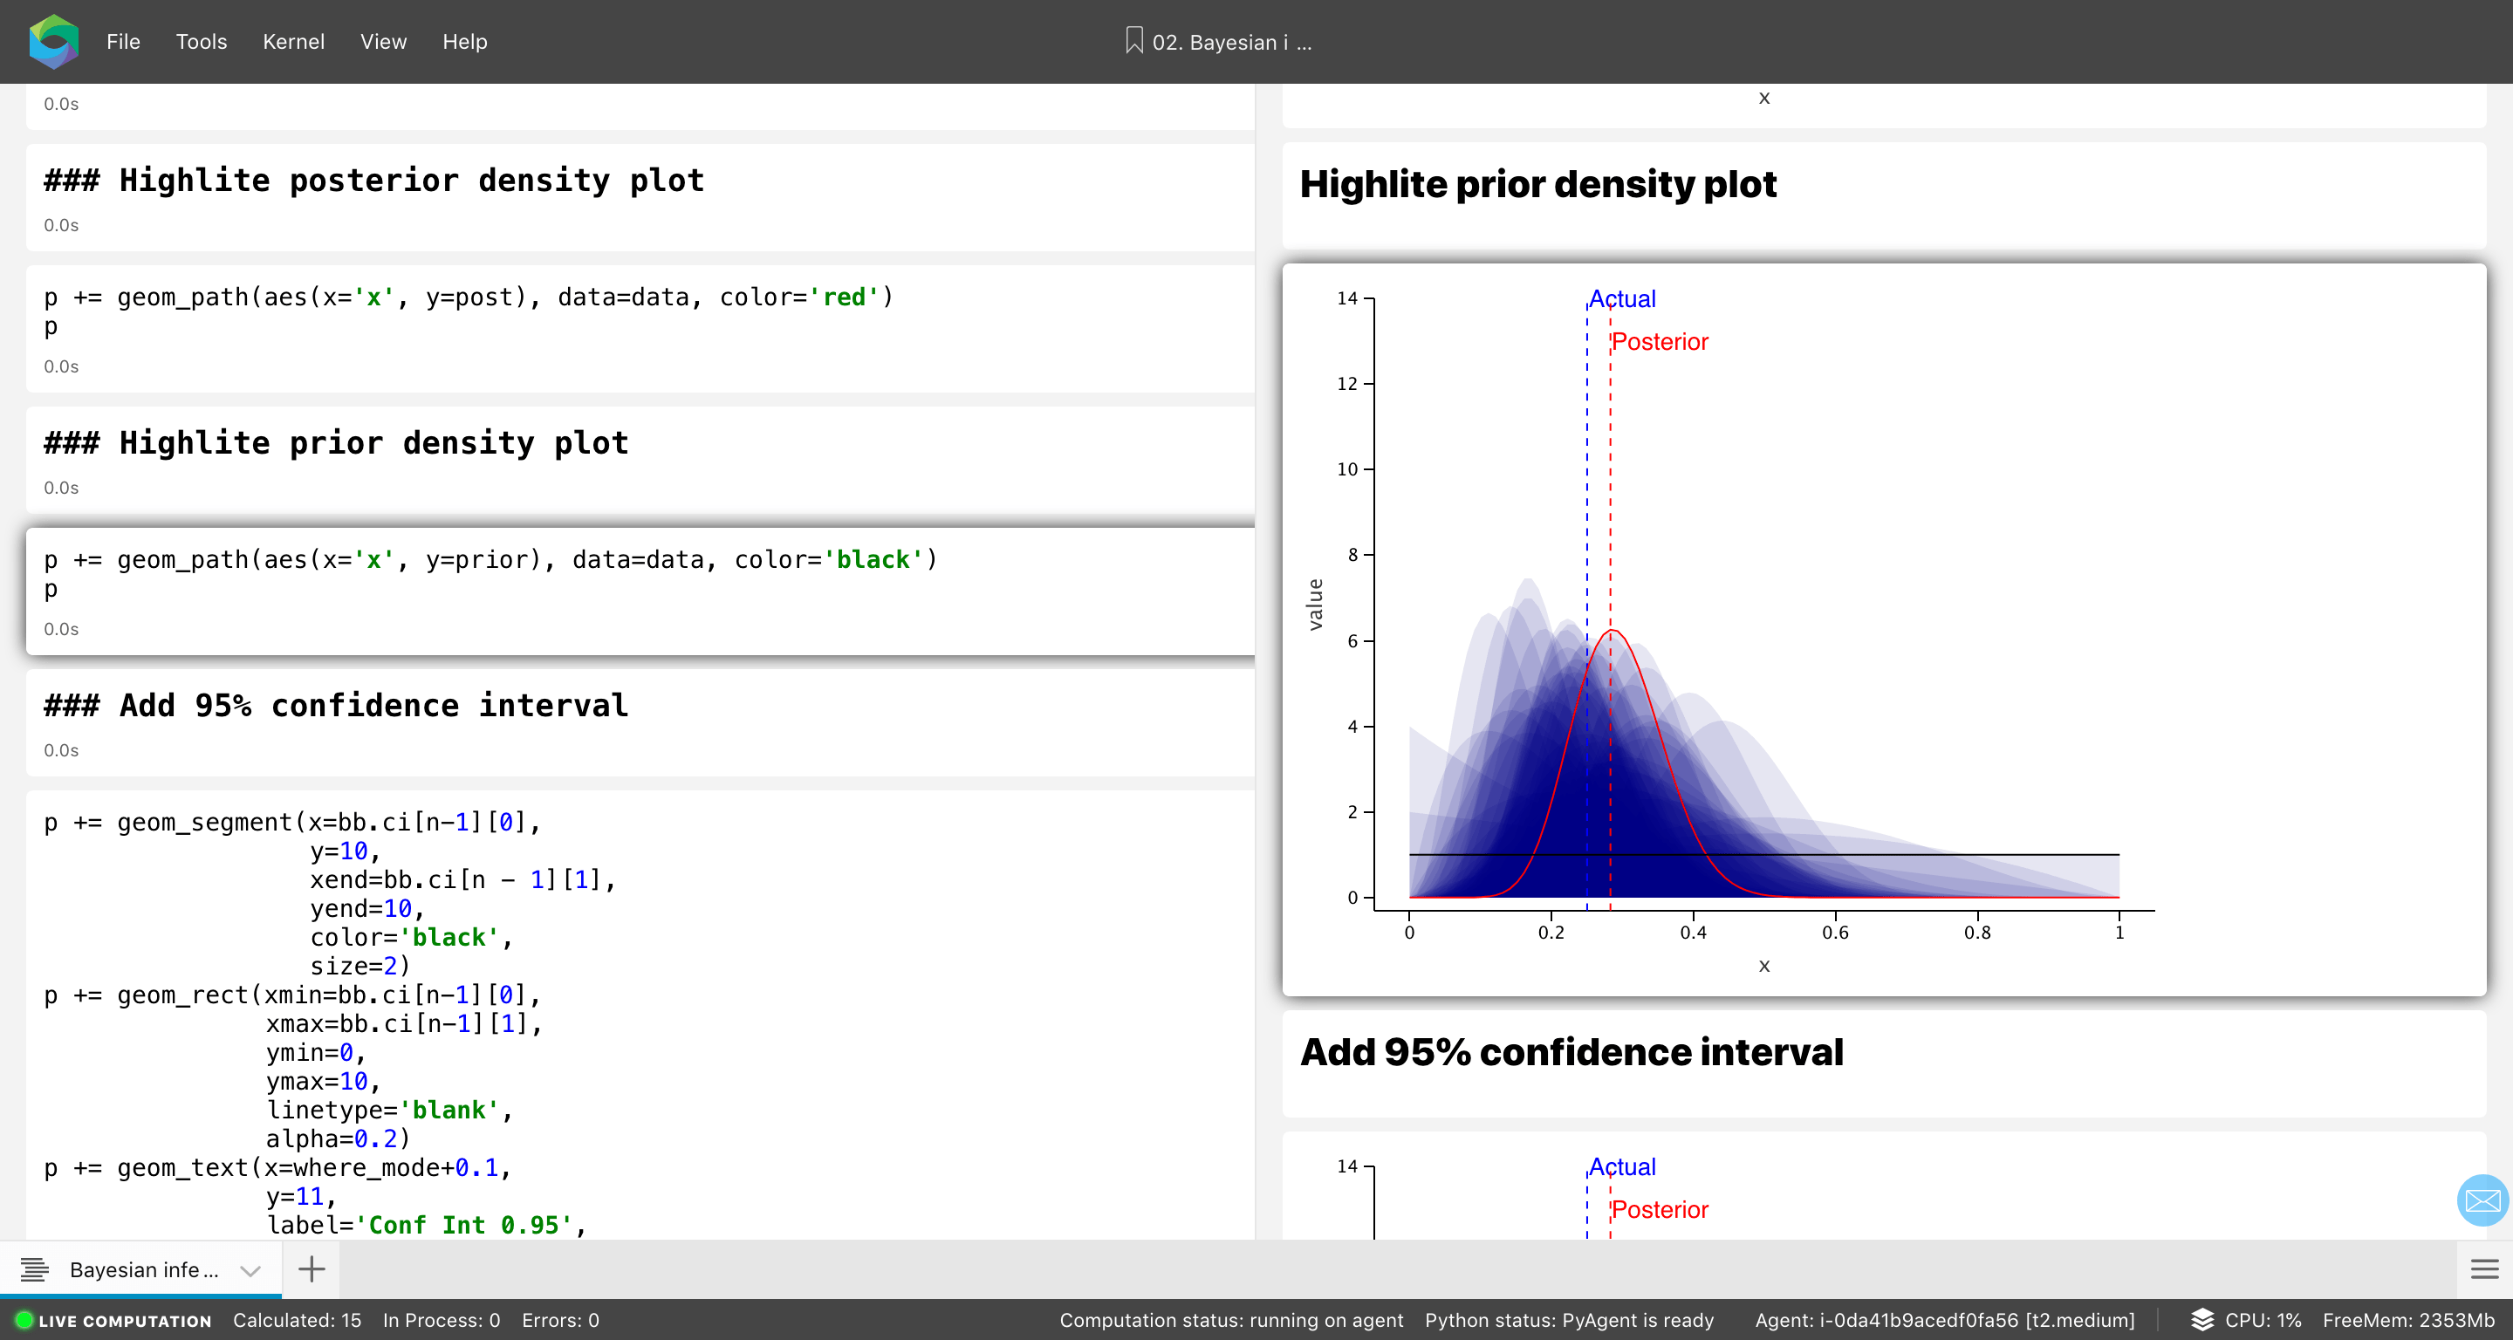Viewport: 2513px width, 1340px height.
Task: Select the 'Highlite posterior density plot' markdown cell
Action: pos(640,198)
